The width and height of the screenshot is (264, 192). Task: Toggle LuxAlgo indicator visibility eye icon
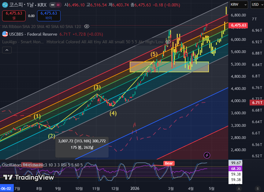click(168, 42)
